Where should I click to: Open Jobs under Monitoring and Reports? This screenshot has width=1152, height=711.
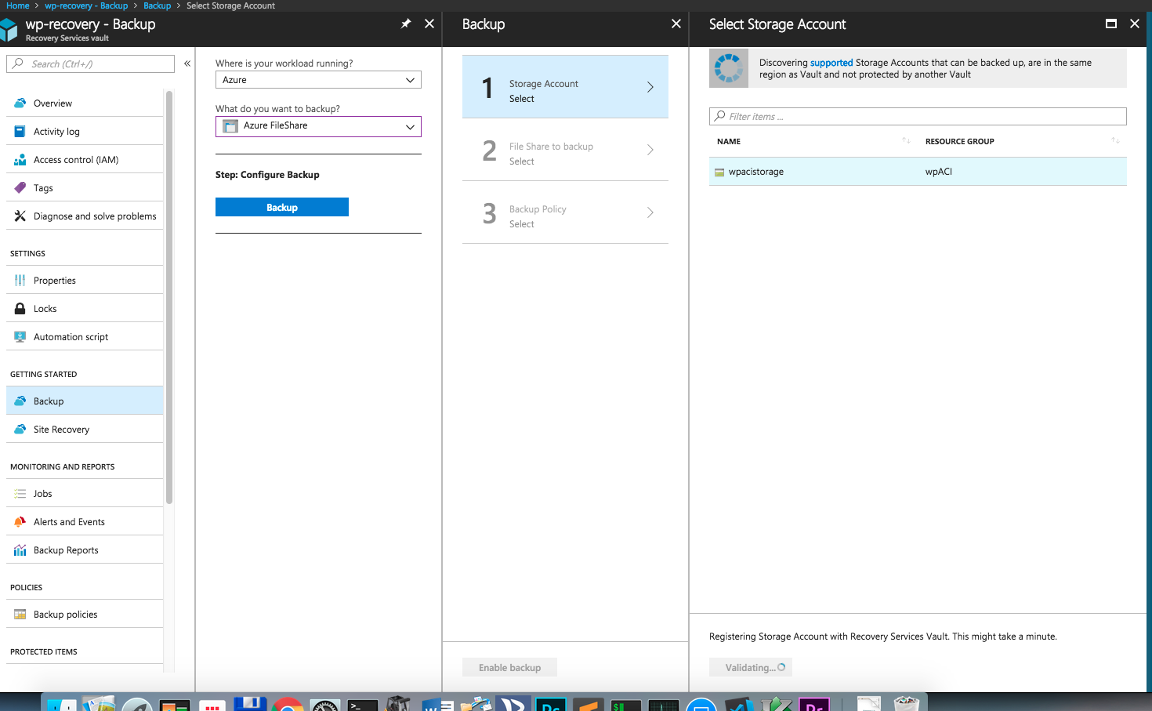click(85, 493)
